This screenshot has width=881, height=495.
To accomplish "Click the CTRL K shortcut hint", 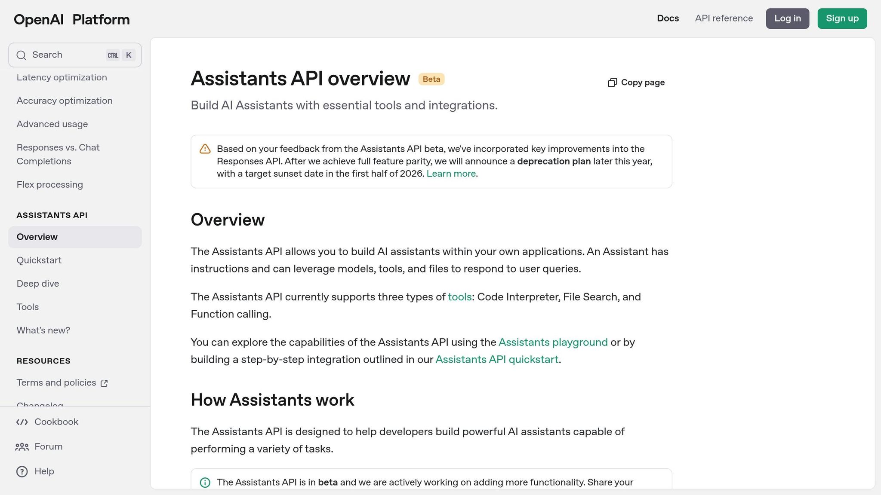I will click(x=121, y=55).
